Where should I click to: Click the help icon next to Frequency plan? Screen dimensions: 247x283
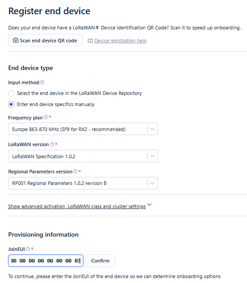point(46,117)
